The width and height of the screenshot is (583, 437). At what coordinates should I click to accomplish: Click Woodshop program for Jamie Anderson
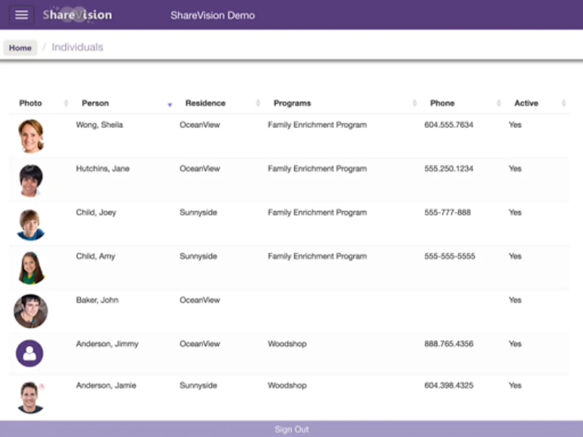coord(287,386)
